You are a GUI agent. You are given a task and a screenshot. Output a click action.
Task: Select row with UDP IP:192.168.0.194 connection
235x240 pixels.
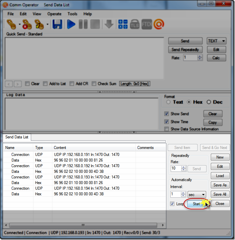click(x=85, y=188)
